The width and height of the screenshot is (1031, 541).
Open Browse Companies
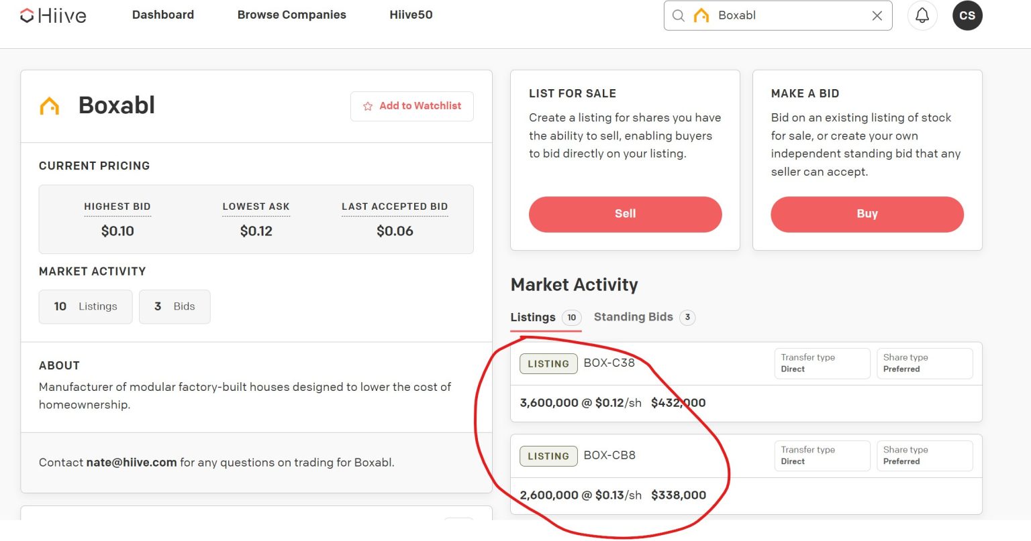291,15
